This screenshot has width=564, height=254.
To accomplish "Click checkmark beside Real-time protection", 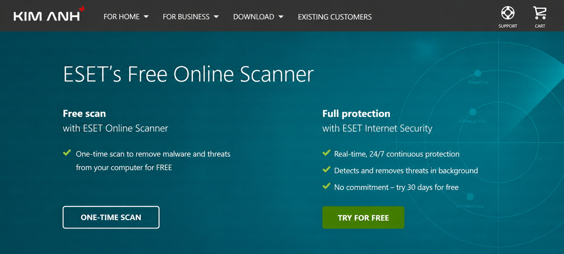I will pos(326,153).
